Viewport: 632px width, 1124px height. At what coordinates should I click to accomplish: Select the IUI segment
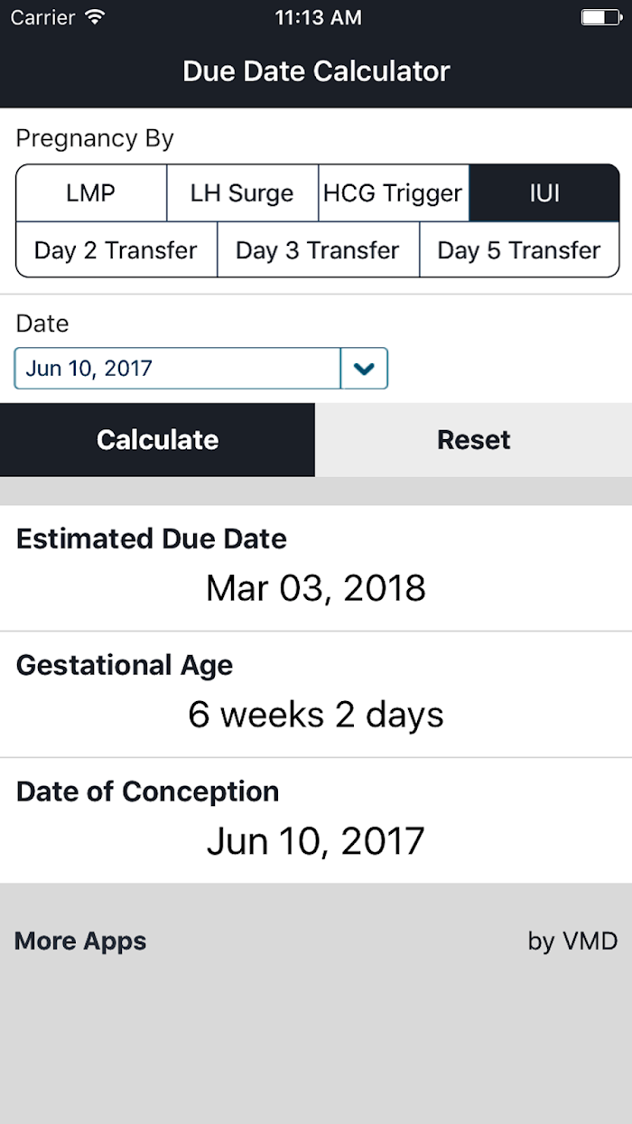click(x=544, y=193)
